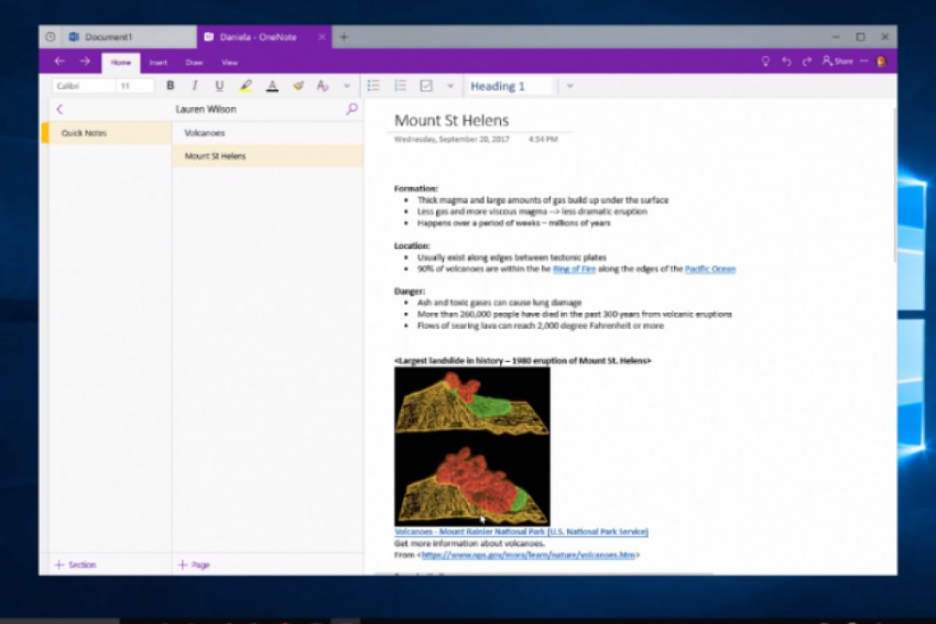The height and width of the screenshot is (624, 936).
Task: Open the www.nps.gov volcanoes URL link
Action: pos(528,555)
